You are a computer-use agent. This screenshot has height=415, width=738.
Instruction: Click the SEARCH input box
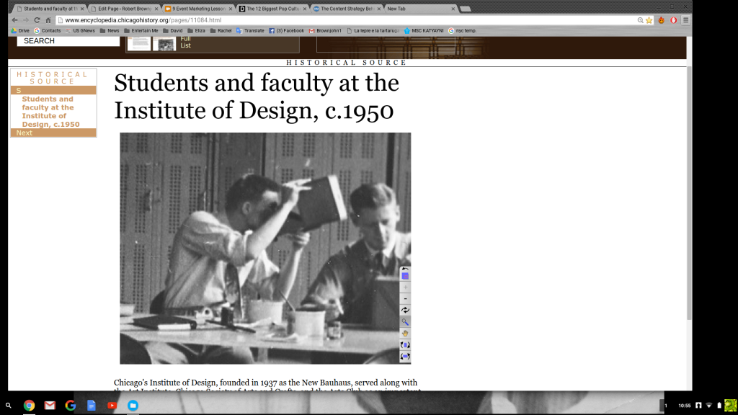[68, 41]
